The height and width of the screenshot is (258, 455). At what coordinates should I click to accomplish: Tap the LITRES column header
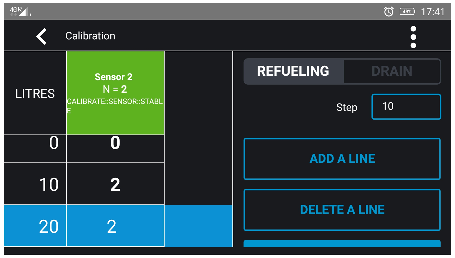point(35,93)
